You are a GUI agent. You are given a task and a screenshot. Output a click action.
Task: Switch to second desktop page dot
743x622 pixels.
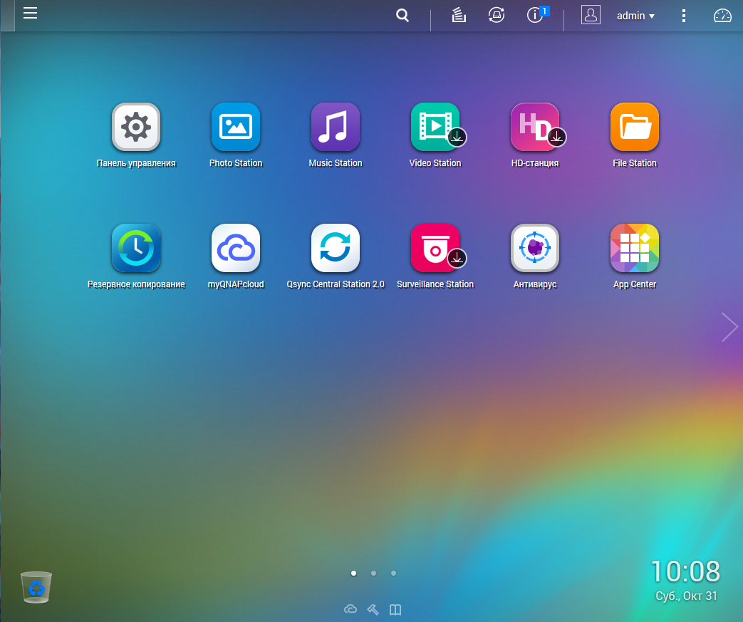point(373,573)
